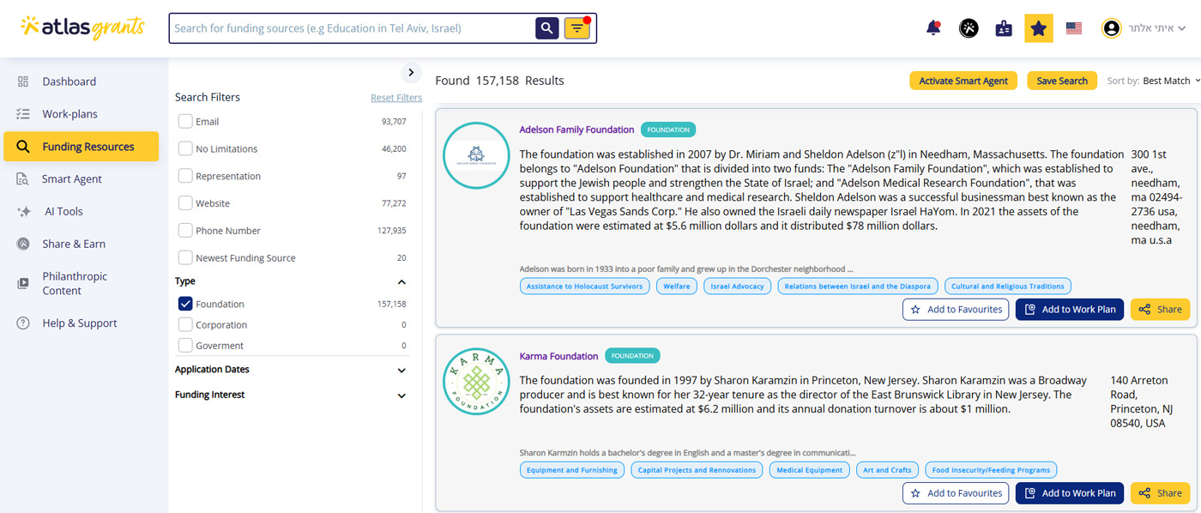
Task: Click the magnifier search button
Action: pos(547,28)
